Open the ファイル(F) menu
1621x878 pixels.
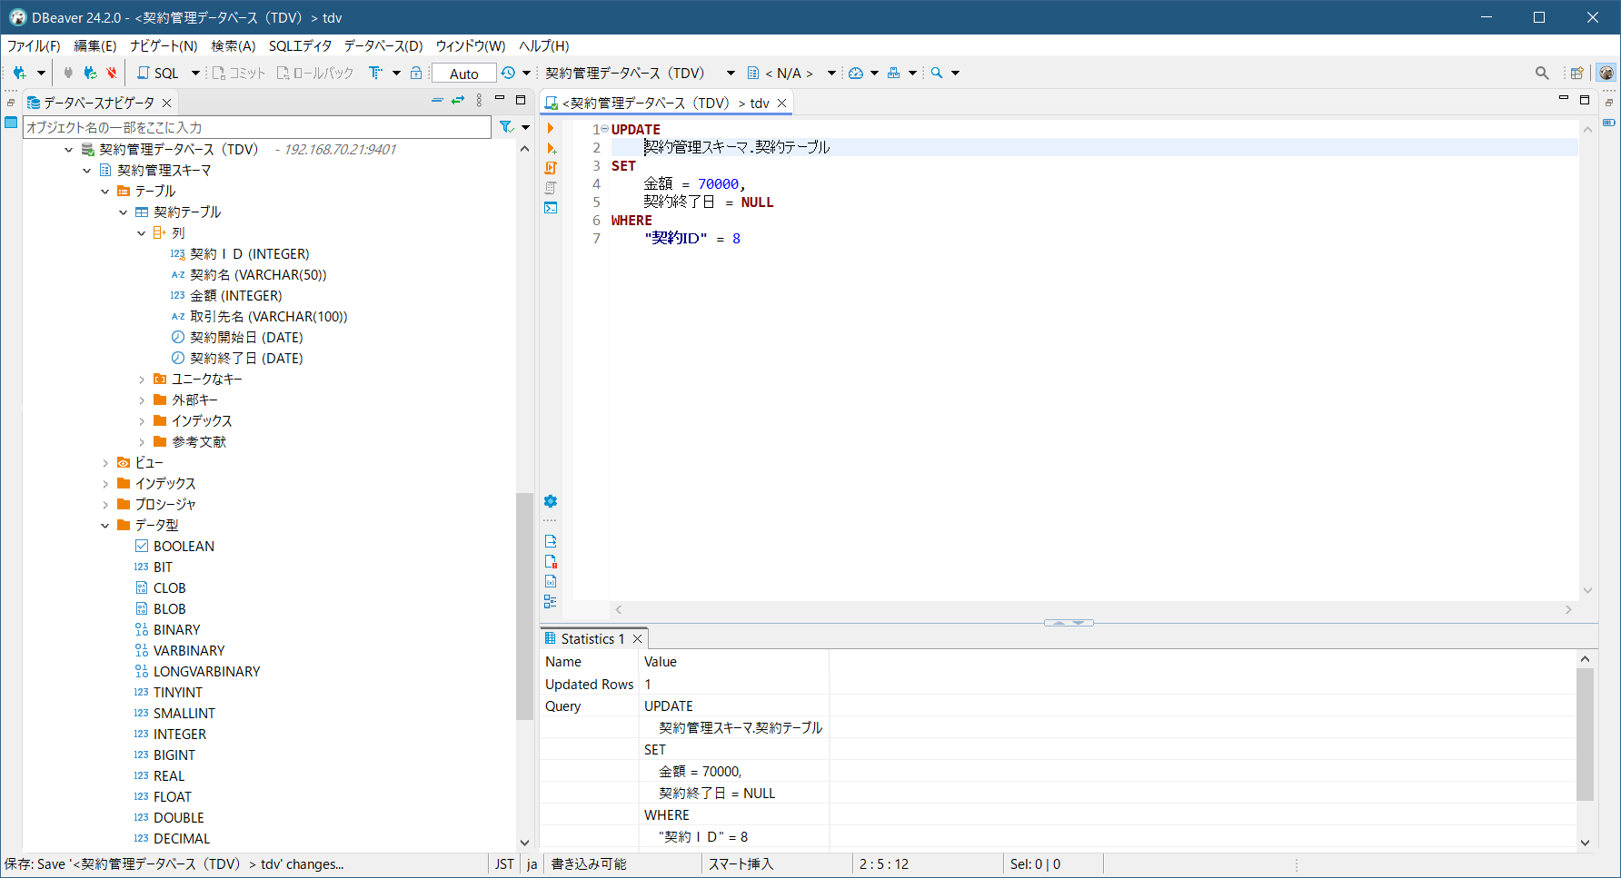[34, 45]
